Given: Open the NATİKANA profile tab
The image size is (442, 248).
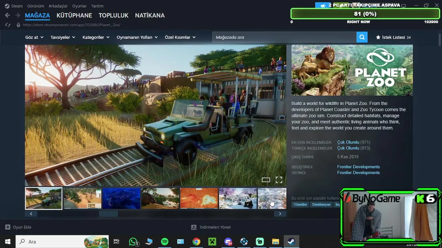Looking at the screenshot, I should pos(150,15).
